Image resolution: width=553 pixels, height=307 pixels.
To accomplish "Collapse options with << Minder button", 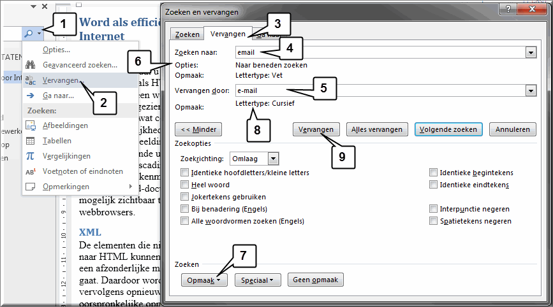I will click(198, 129).
